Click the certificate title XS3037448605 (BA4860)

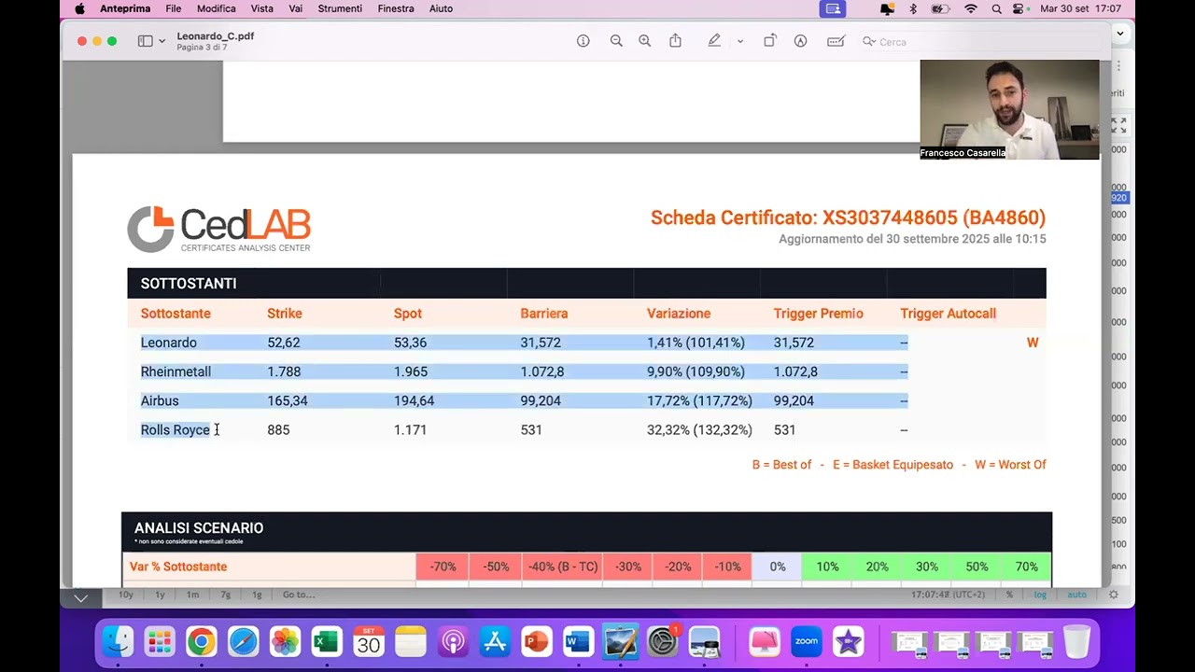(x=848, y=217)
